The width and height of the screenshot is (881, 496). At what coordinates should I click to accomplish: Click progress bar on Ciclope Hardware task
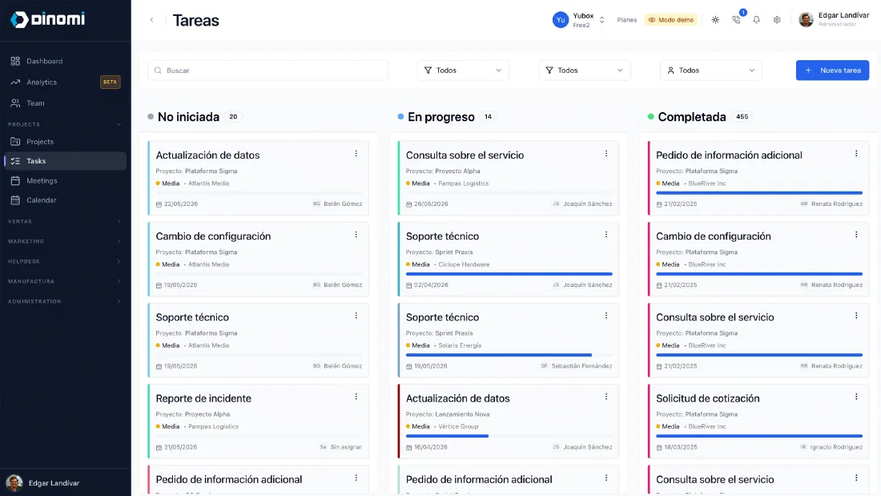click(x=509, y=274)
